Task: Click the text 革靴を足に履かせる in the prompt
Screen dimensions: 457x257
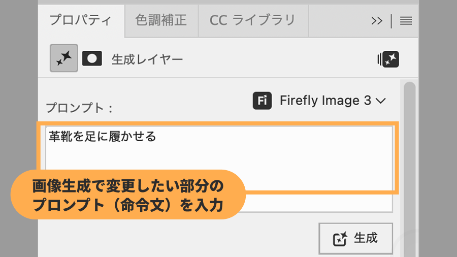Action: 102,136
